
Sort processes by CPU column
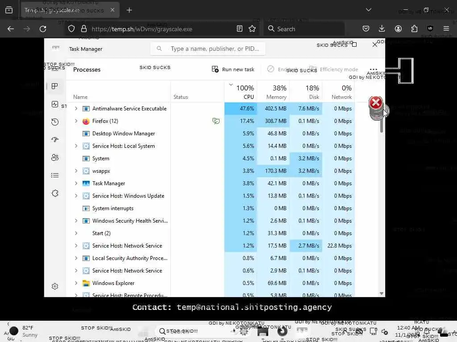point(241,92)
